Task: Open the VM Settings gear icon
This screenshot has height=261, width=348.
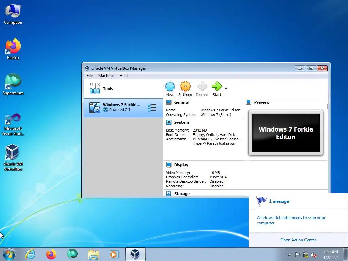Action: tap(185, 86)
